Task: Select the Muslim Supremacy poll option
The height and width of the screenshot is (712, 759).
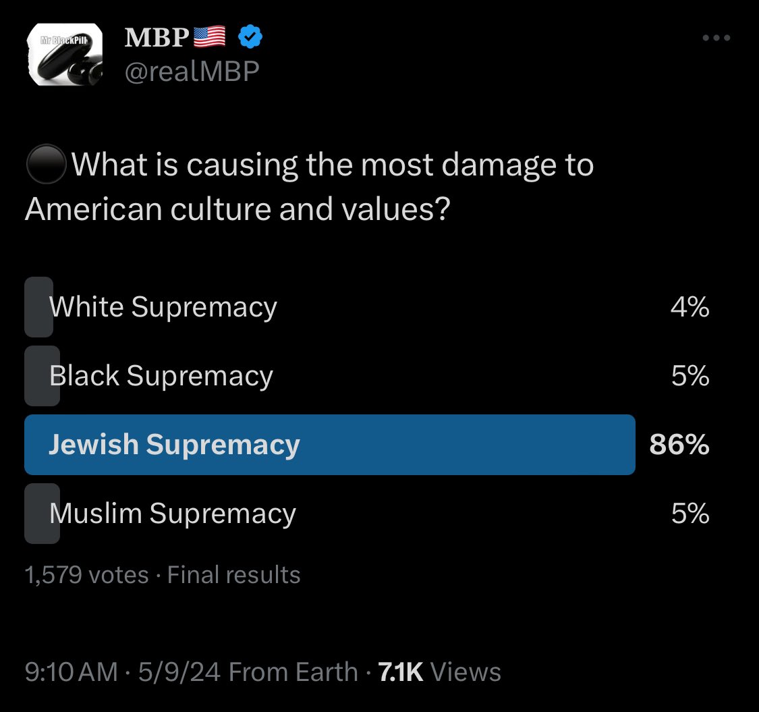Action: pyautogui.click(x=172, y=514)
